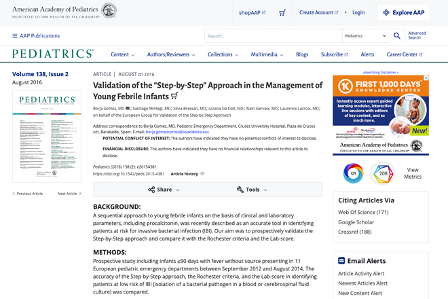Viewport: 448px width, 299px height.
Task: Open the Dimensions 208 citations badge
Action: [x=383, y=173]
